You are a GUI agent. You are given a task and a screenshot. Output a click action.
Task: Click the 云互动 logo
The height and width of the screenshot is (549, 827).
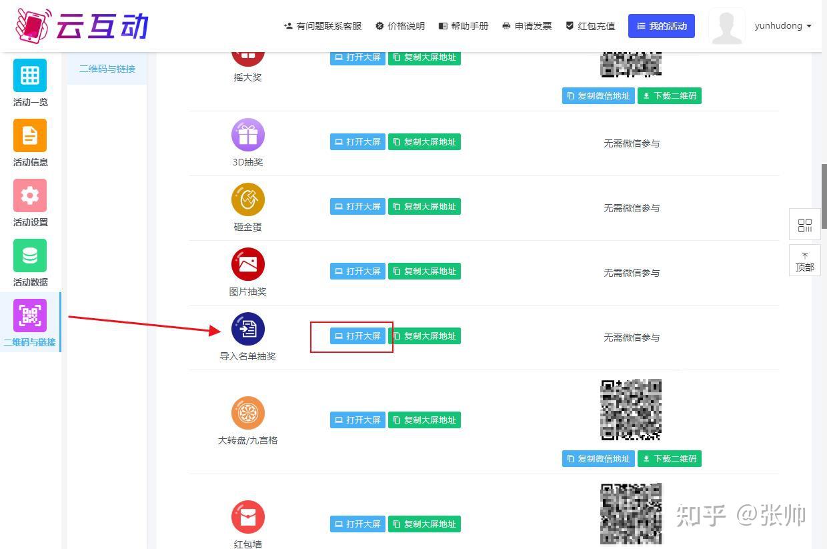pos(80,25)
